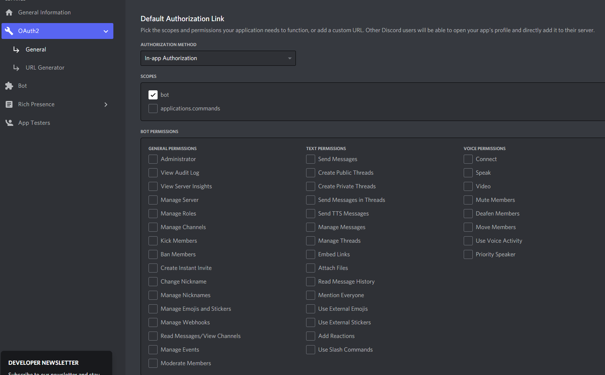Check Mute Members permission
Screen dimensions: 605x375
[x=468, y=200]
